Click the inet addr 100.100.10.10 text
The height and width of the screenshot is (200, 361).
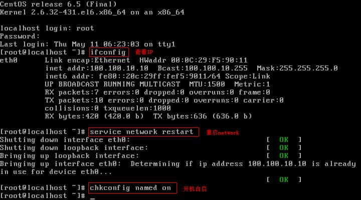coord(97,68)
